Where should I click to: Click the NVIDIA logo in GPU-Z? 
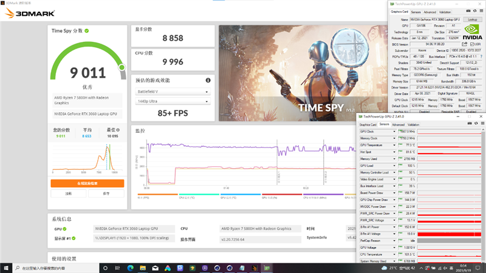pos(473,32)
